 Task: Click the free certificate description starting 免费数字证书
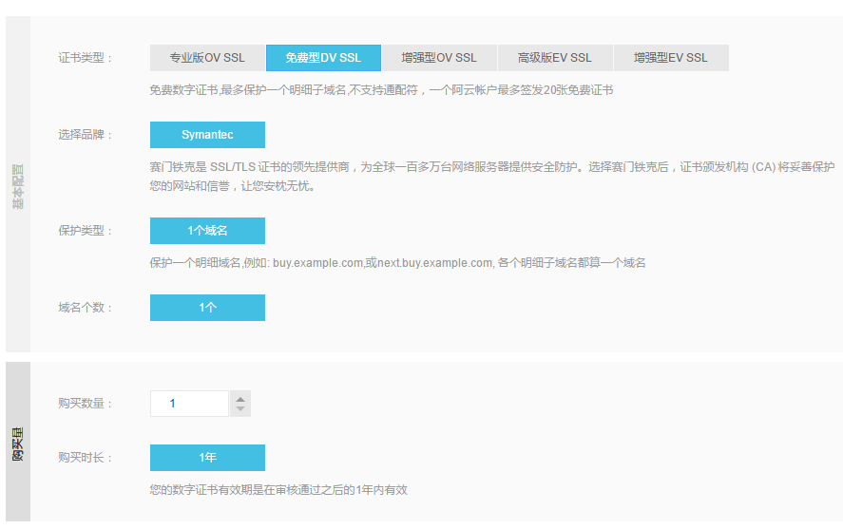point(381,90)
